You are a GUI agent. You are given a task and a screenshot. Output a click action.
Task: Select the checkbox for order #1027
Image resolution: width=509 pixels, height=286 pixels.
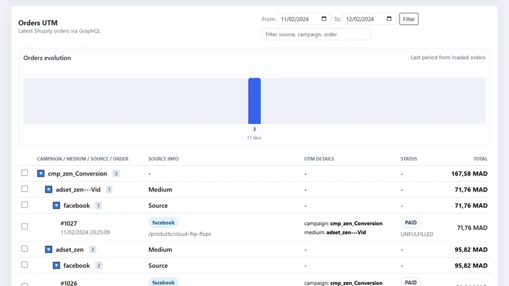(x=25, y=226)
